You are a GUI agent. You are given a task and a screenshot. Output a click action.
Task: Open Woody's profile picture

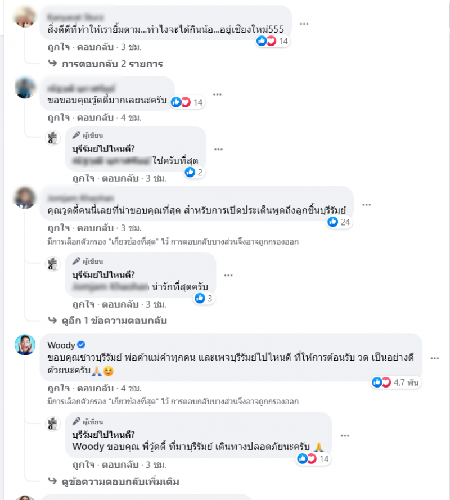(25, 345)
